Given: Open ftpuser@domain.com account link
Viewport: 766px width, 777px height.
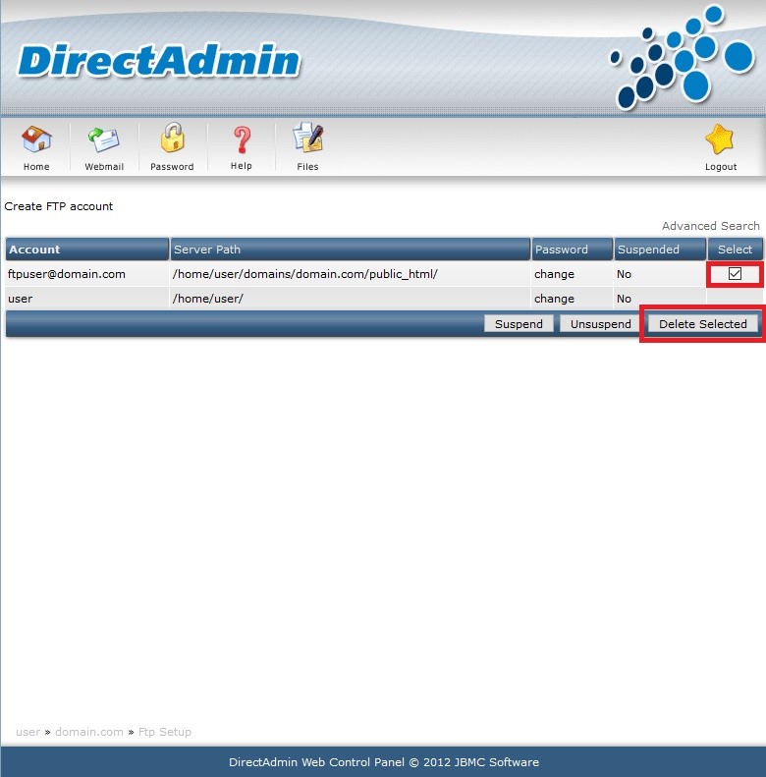Looking at the screenshot, I should coord(67,274).
